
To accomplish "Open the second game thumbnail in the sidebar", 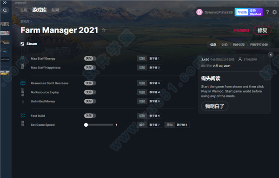I will pos(5,33).
